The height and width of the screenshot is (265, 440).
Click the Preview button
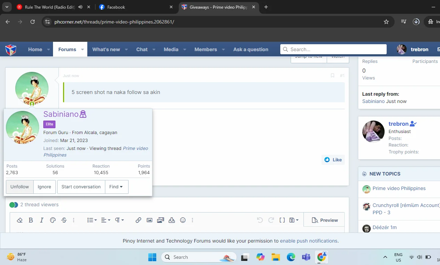[x=325, y=220]
